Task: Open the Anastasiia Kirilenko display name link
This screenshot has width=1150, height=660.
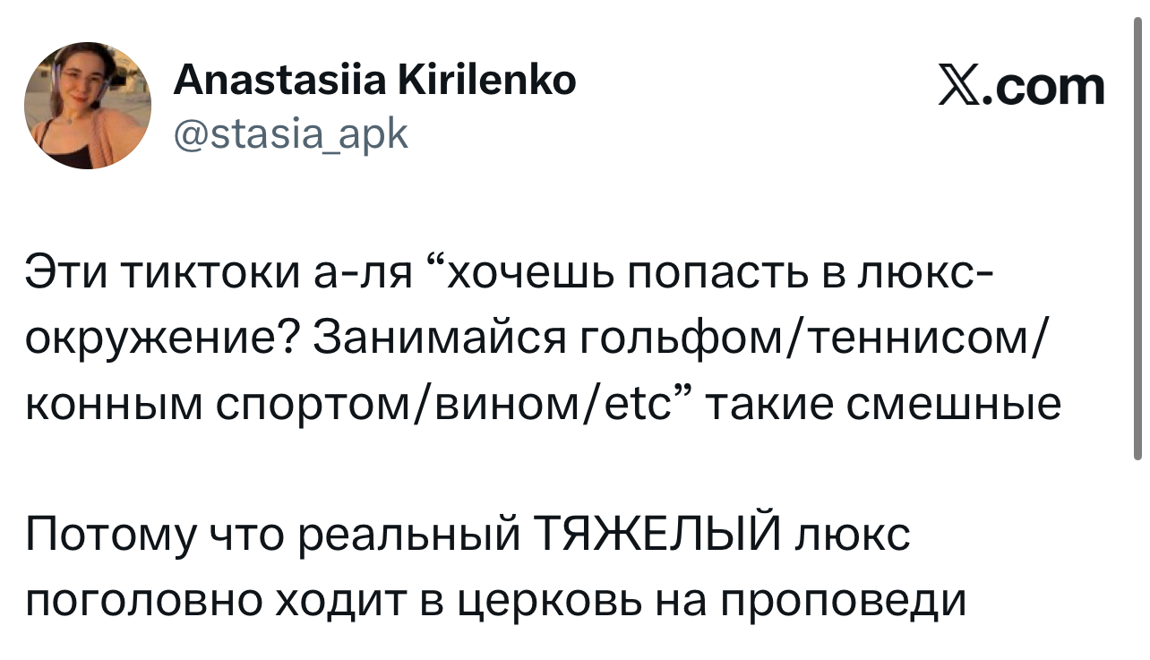Action: point(374,82)
